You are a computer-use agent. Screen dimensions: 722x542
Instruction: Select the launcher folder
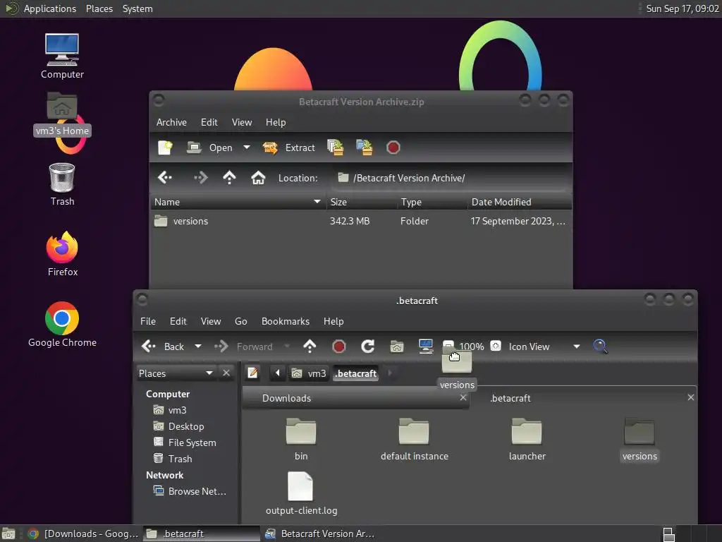(x=527, y=439)
